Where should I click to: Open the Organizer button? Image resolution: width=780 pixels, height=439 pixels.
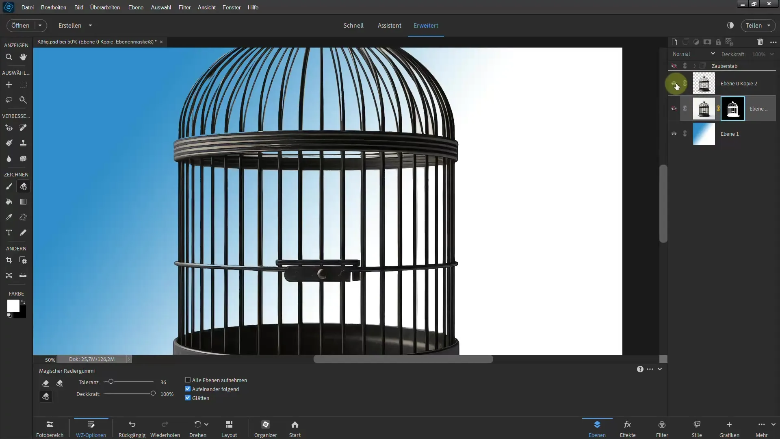266,429
